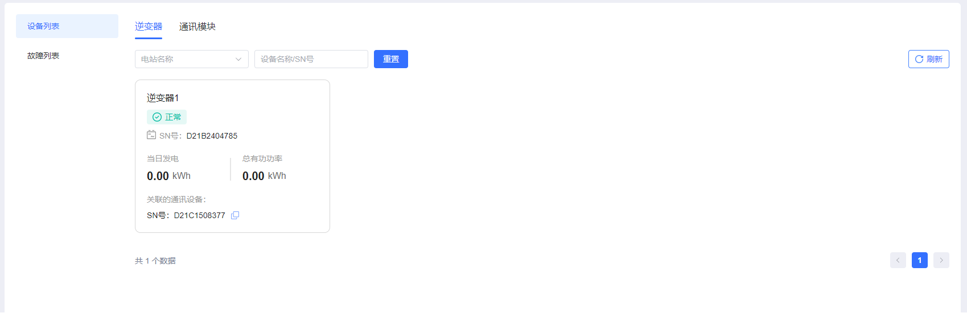Click the refresh icon in 刷新 button
The image size is (967, 313).
coord(919,59)
